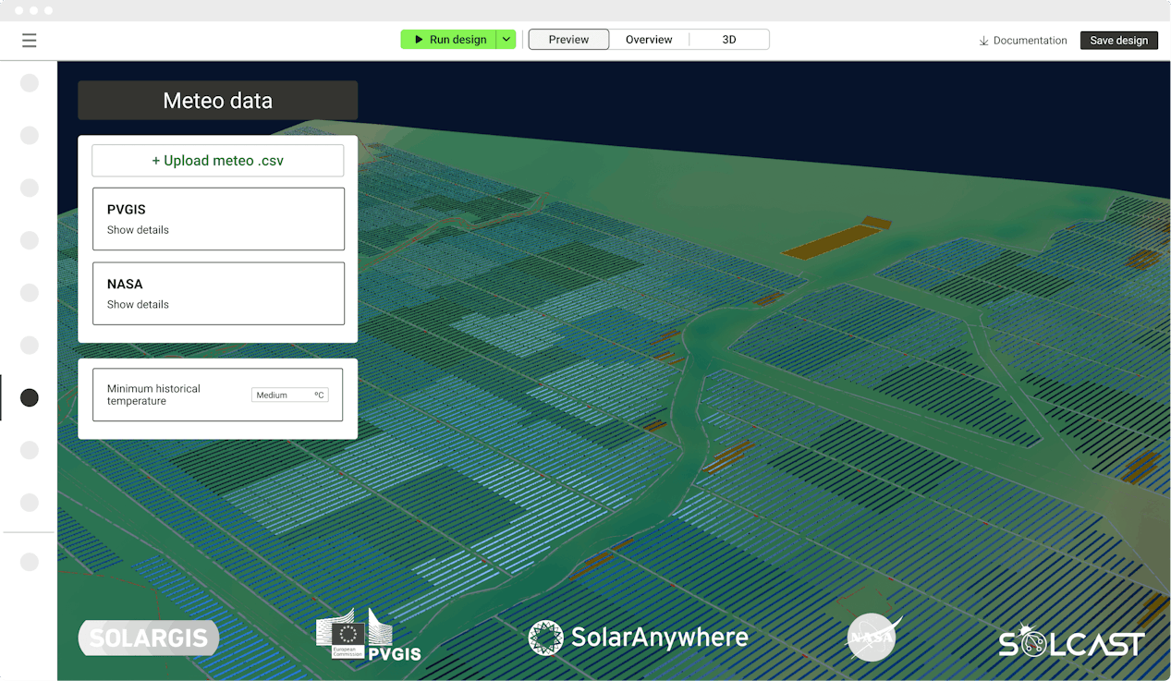Screen dimensions: 1171x681
Task: Select the SolarAnywhere globe icon
Action: point(547,638)
